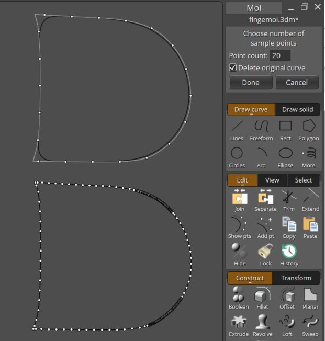Switch to the Draw solid tab

pos(297,109)
